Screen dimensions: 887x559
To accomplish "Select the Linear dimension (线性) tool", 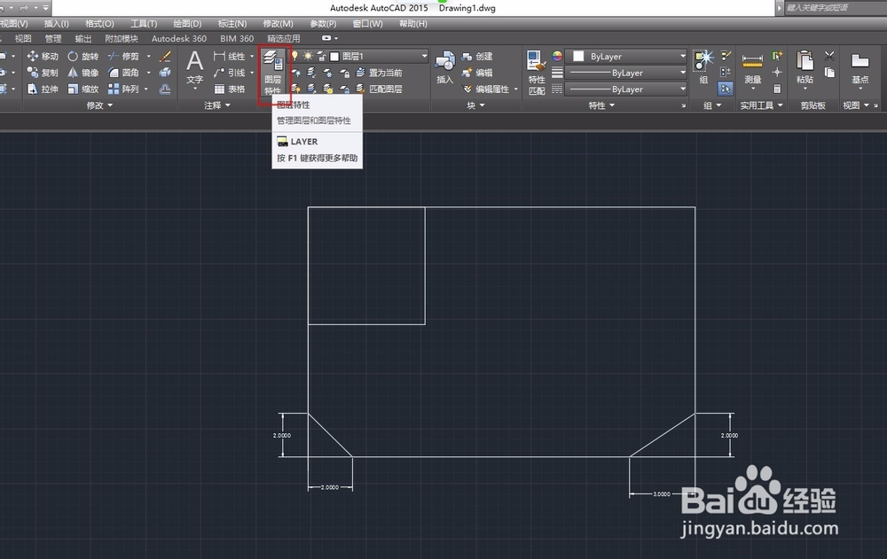I will pyautogui.click(x=229, y=56).
